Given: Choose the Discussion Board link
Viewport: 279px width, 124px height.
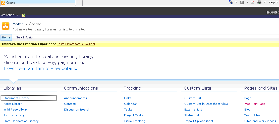Looking at the screenshot, I should pos(76,110).
